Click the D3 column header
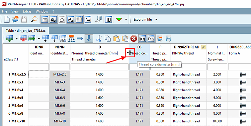Screen dimensions: 251x126 [x=139, y=47]
